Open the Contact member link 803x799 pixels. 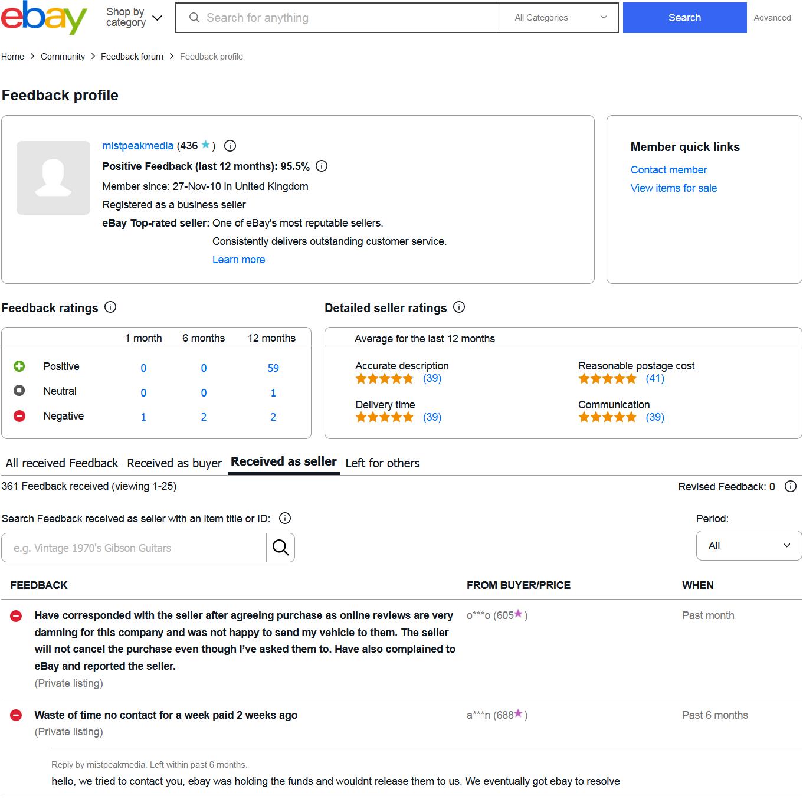coord(668,170)
